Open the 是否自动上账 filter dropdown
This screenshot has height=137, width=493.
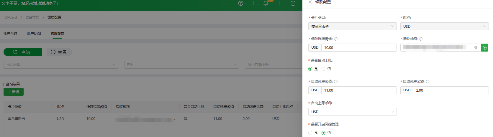click(273, 65)
